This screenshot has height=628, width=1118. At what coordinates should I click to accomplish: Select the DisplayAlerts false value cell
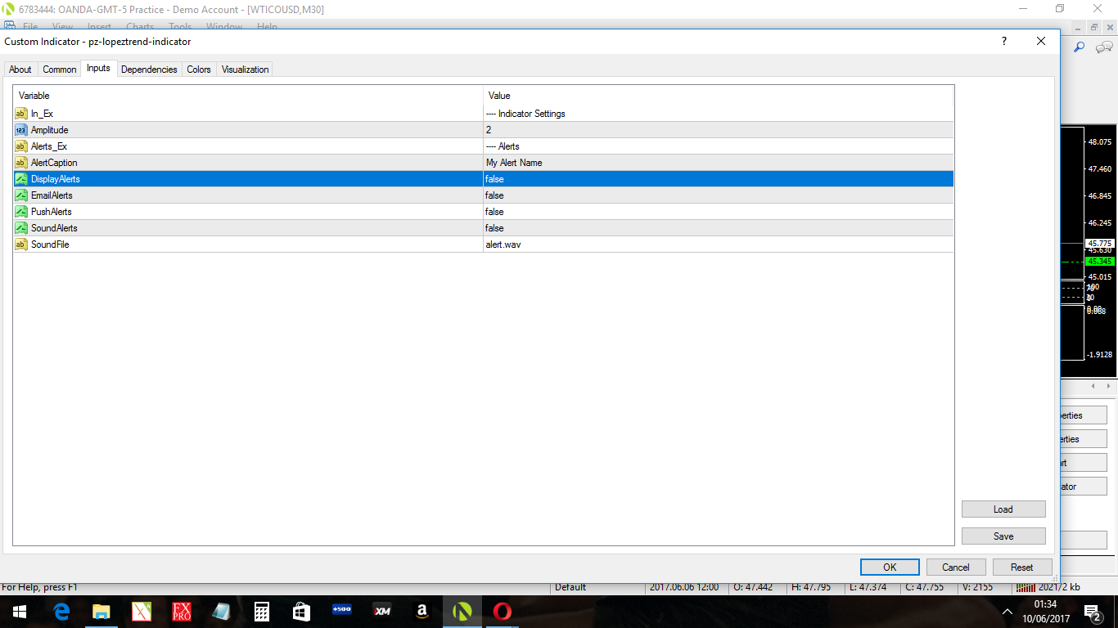click(719, 179)
